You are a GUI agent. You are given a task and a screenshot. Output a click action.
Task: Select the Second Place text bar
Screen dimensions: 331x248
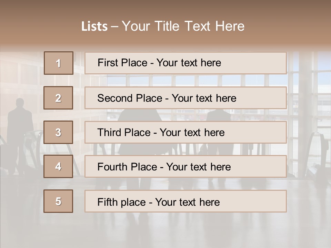point(185,98)
